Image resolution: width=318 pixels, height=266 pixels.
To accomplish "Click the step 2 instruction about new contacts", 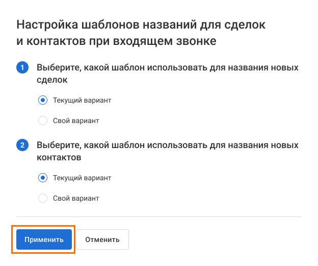I will click(x=167, y=146).
